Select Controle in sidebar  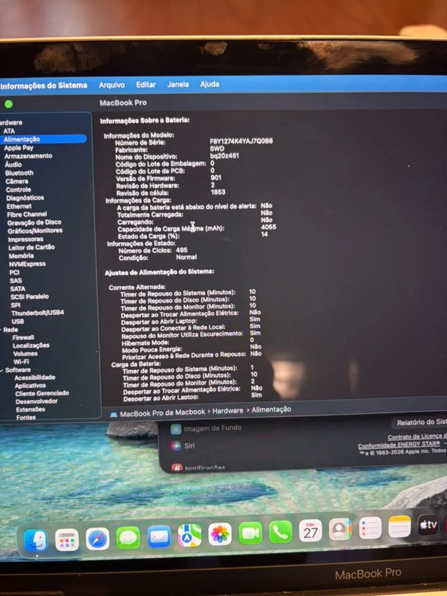pyautogui.click(x=18, y=190)
